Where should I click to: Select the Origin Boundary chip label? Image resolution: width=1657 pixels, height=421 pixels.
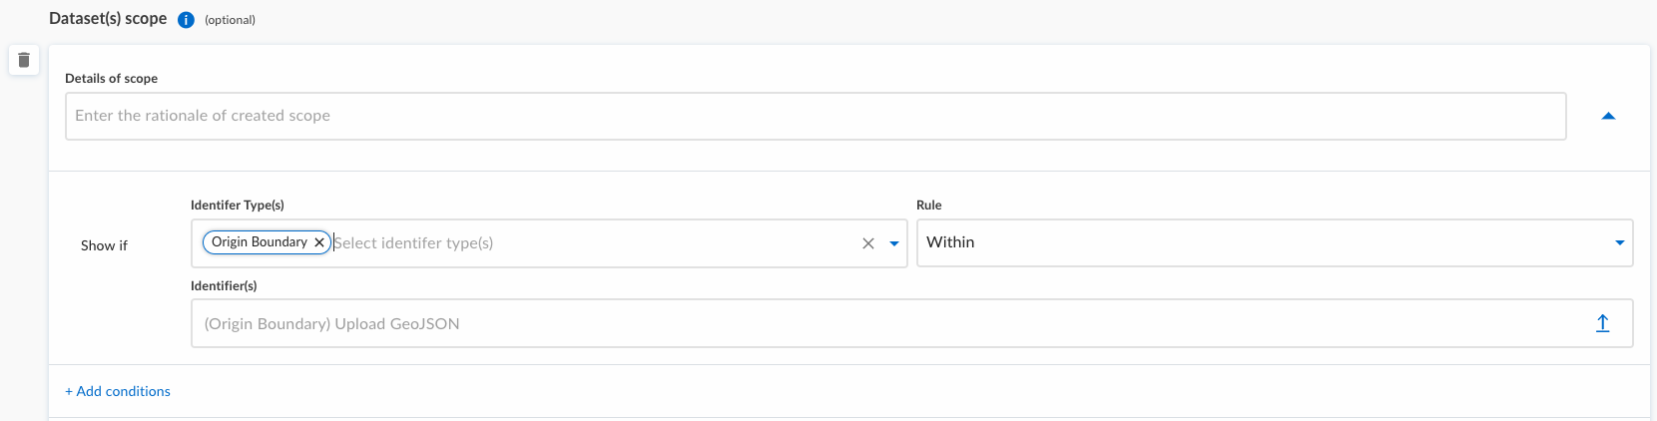point(260,242)
